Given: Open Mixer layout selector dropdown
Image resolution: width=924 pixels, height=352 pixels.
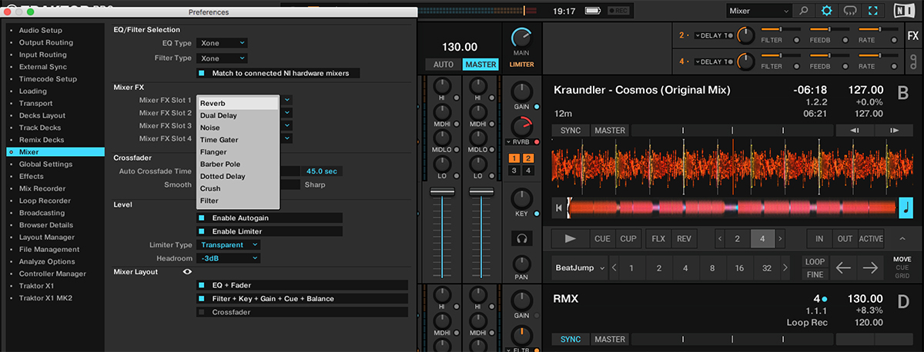Looking at the screenshot, I should click(759, 12).
